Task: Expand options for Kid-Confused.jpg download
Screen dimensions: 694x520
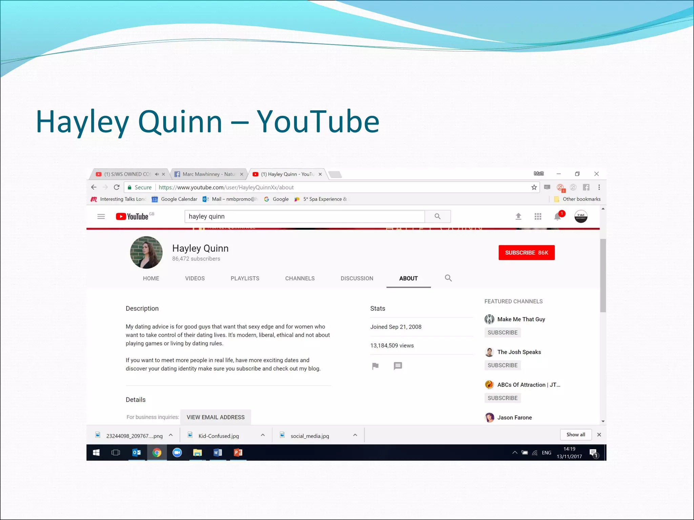Action: tap(263, 435)
